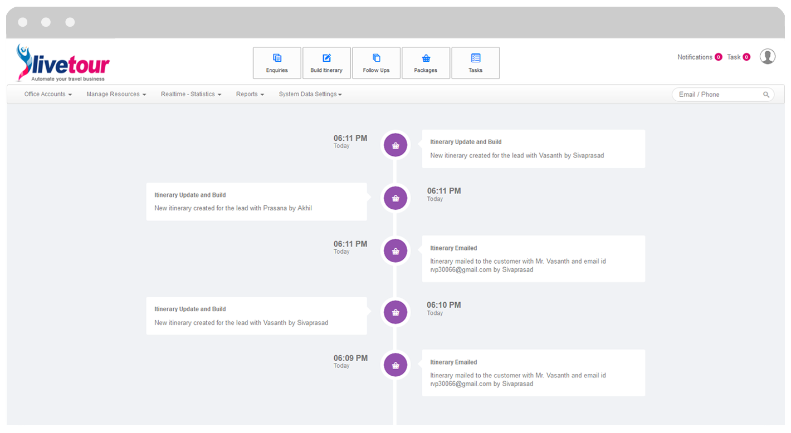Click the Prasana by Akhil timeline marker
The height and width of the screenshot is (433, 791).
coord(395,198)
